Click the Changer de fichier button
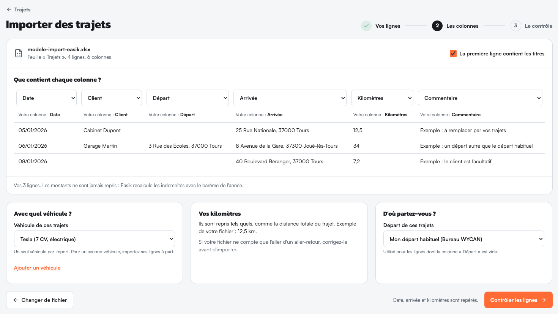 coord(39,300)
